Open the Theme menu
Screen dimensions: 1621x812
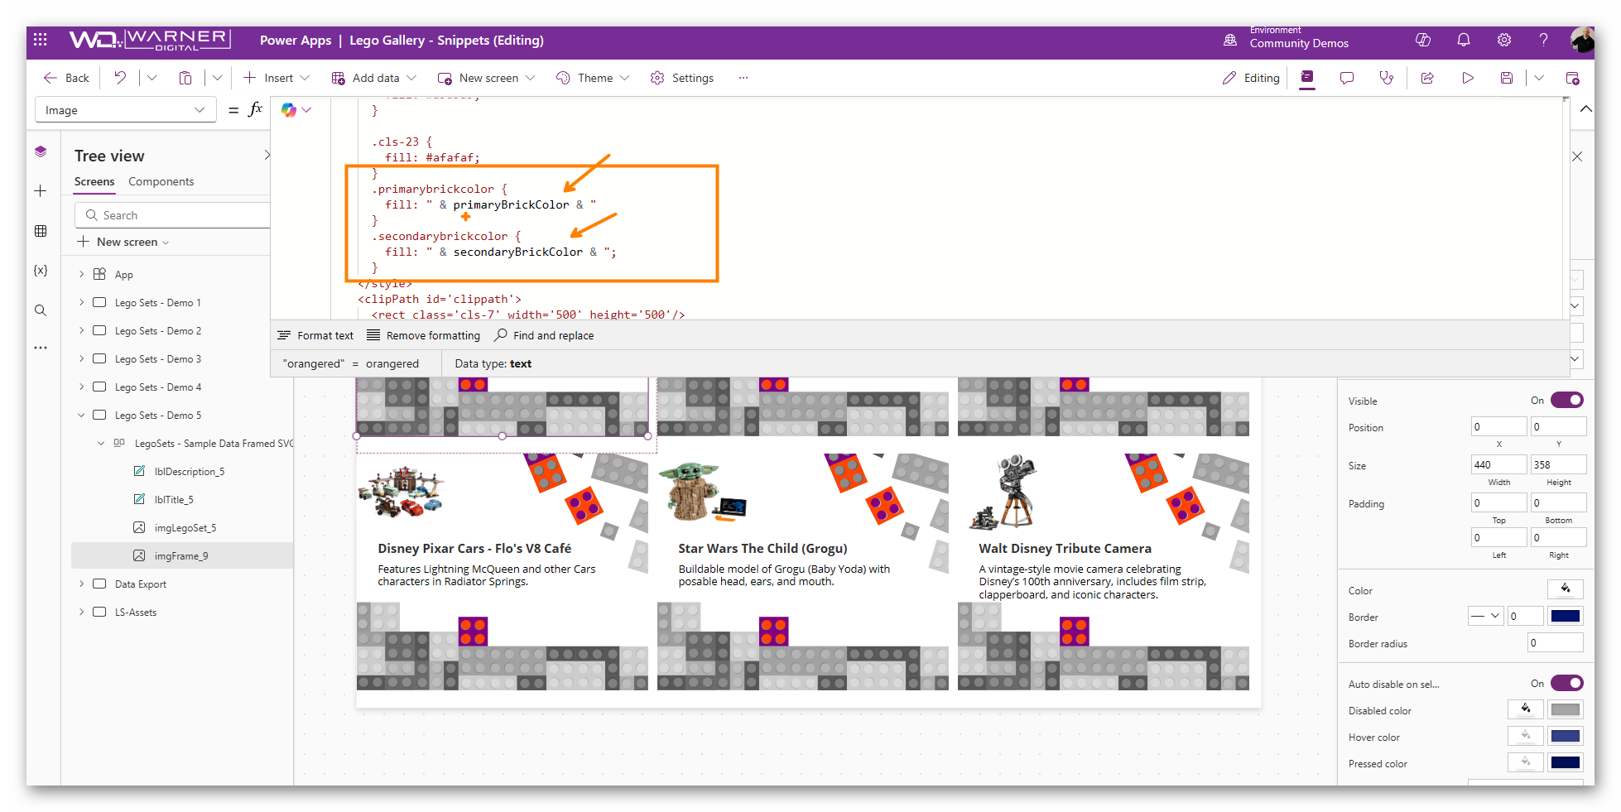593,78
